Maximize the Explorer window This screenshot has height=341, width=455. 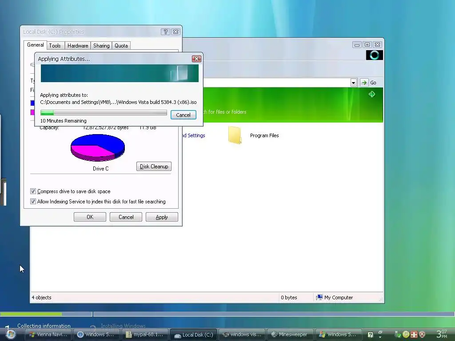[x=367, y=45]
